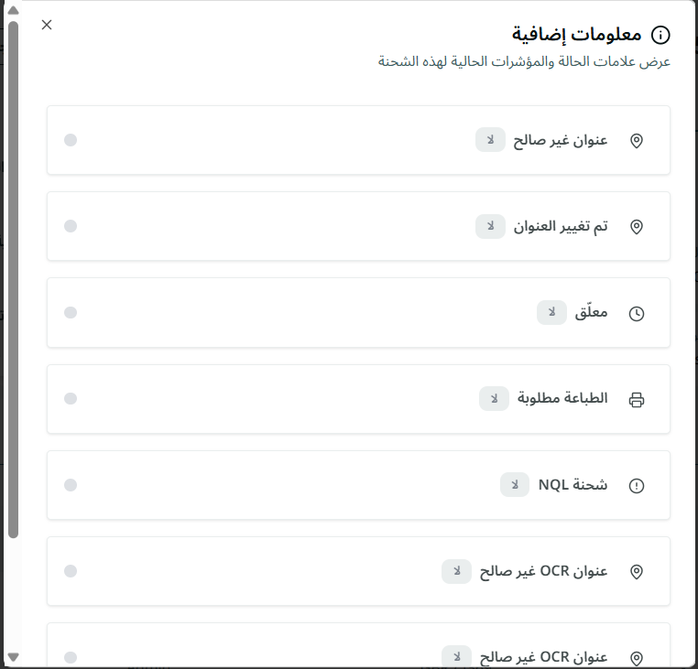Screen dimensions: 698x669
Task: Click the scrollbar up arrow
Action: (14, 10)
